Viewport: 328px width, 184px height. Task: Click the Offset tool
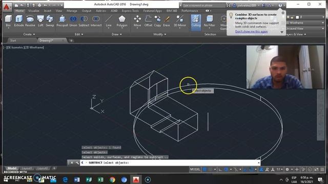point(148,21)
